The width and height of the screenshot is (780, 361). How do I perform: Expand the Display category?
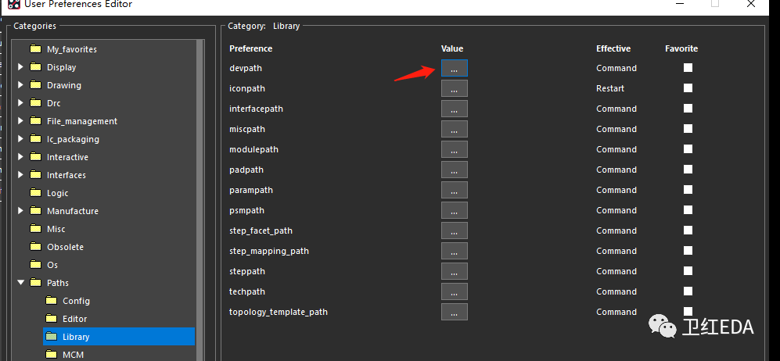click(20, 67)
